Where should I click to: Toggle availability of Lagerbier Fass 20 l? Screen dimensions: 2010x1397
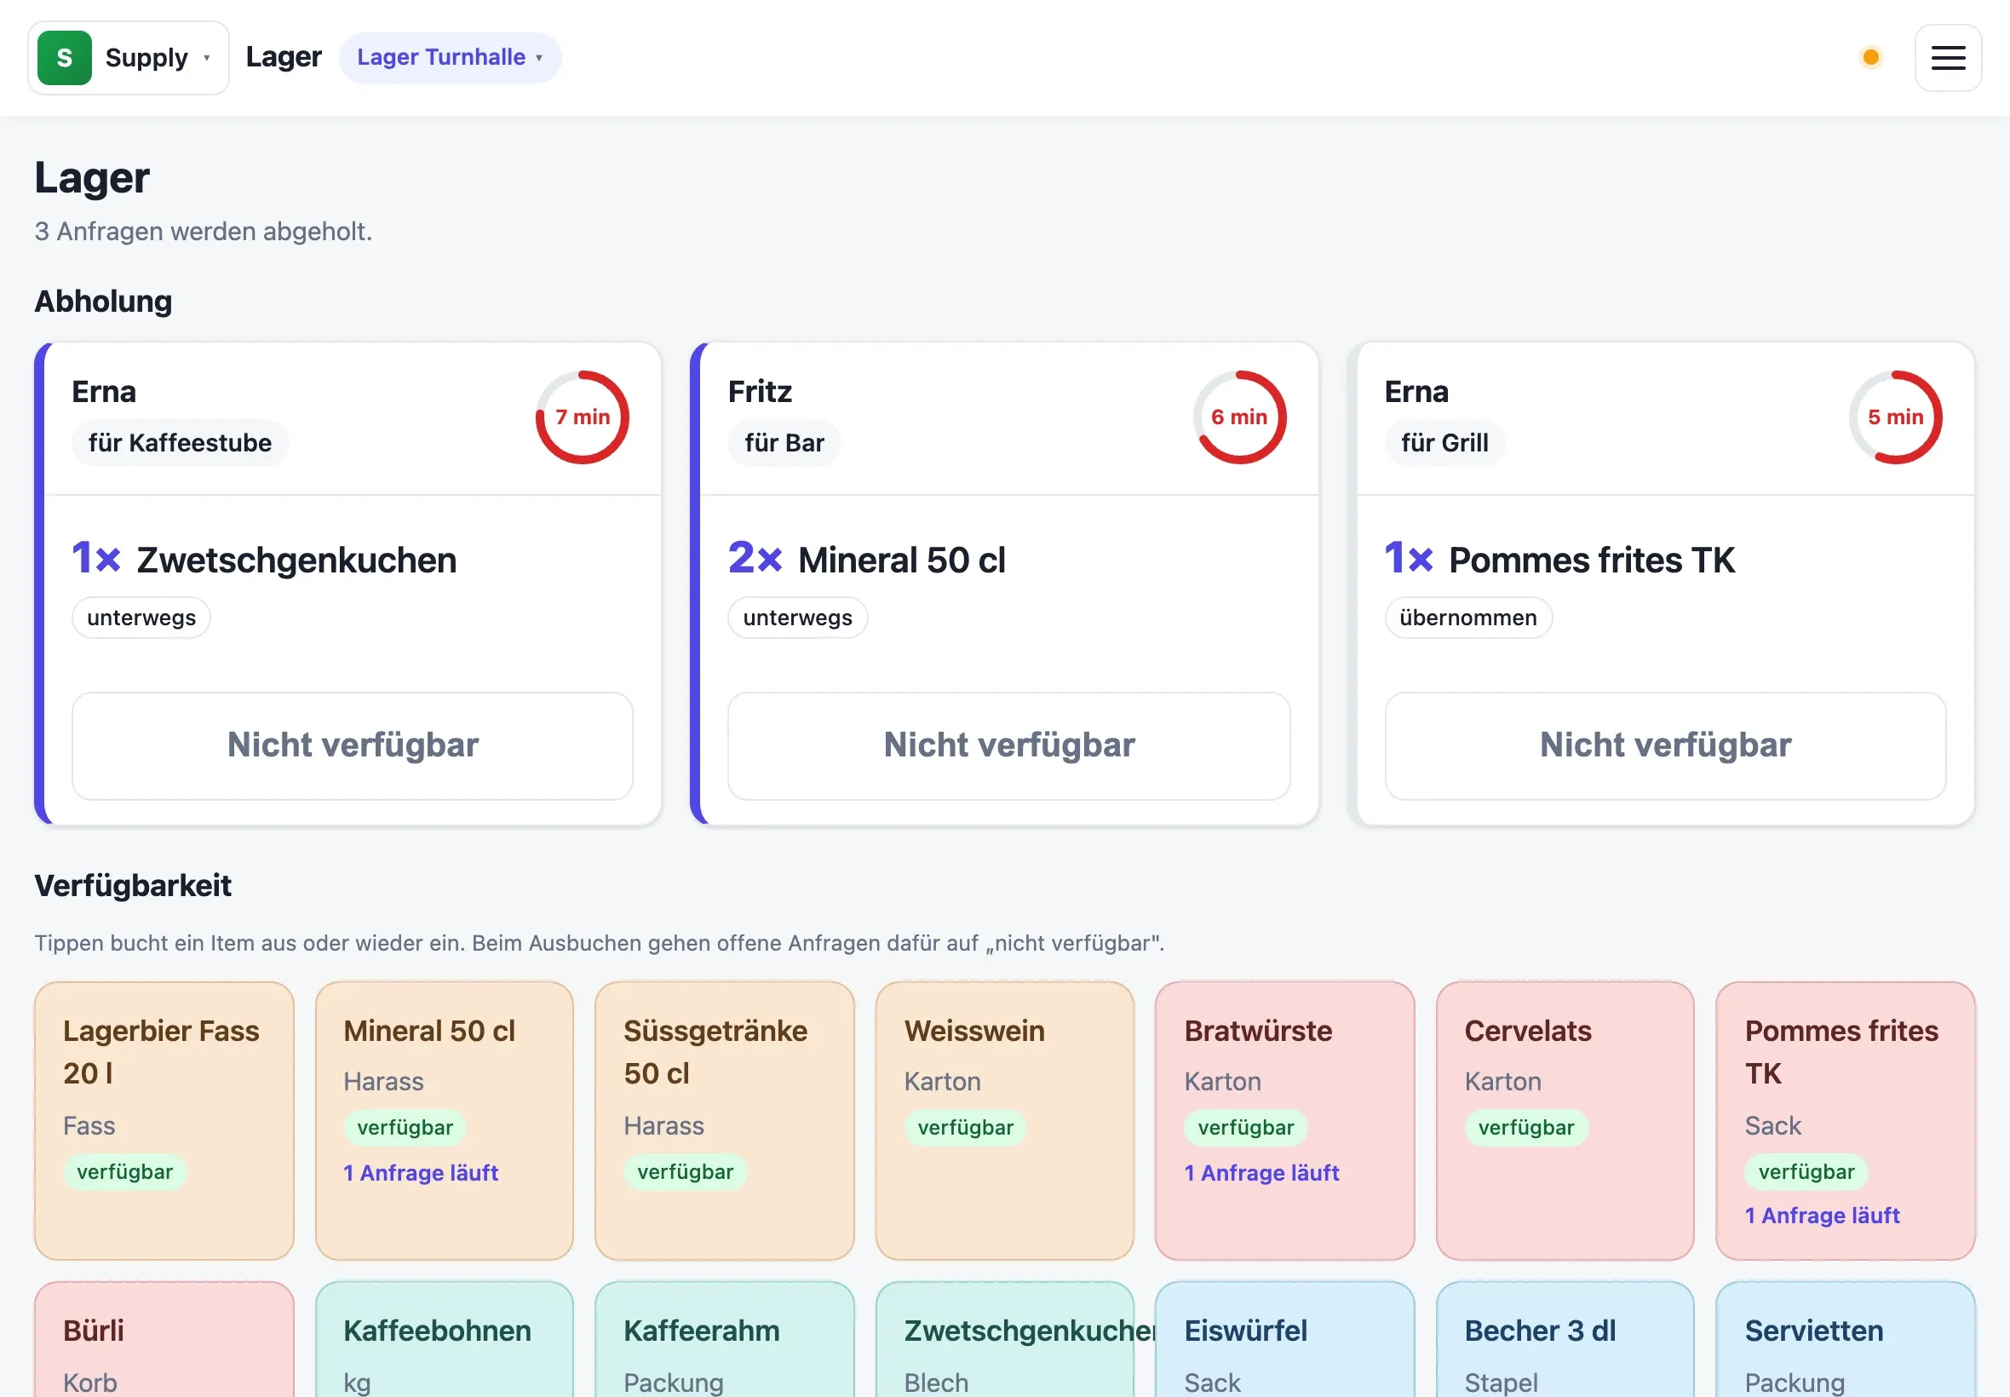[x=164, y=1120]
